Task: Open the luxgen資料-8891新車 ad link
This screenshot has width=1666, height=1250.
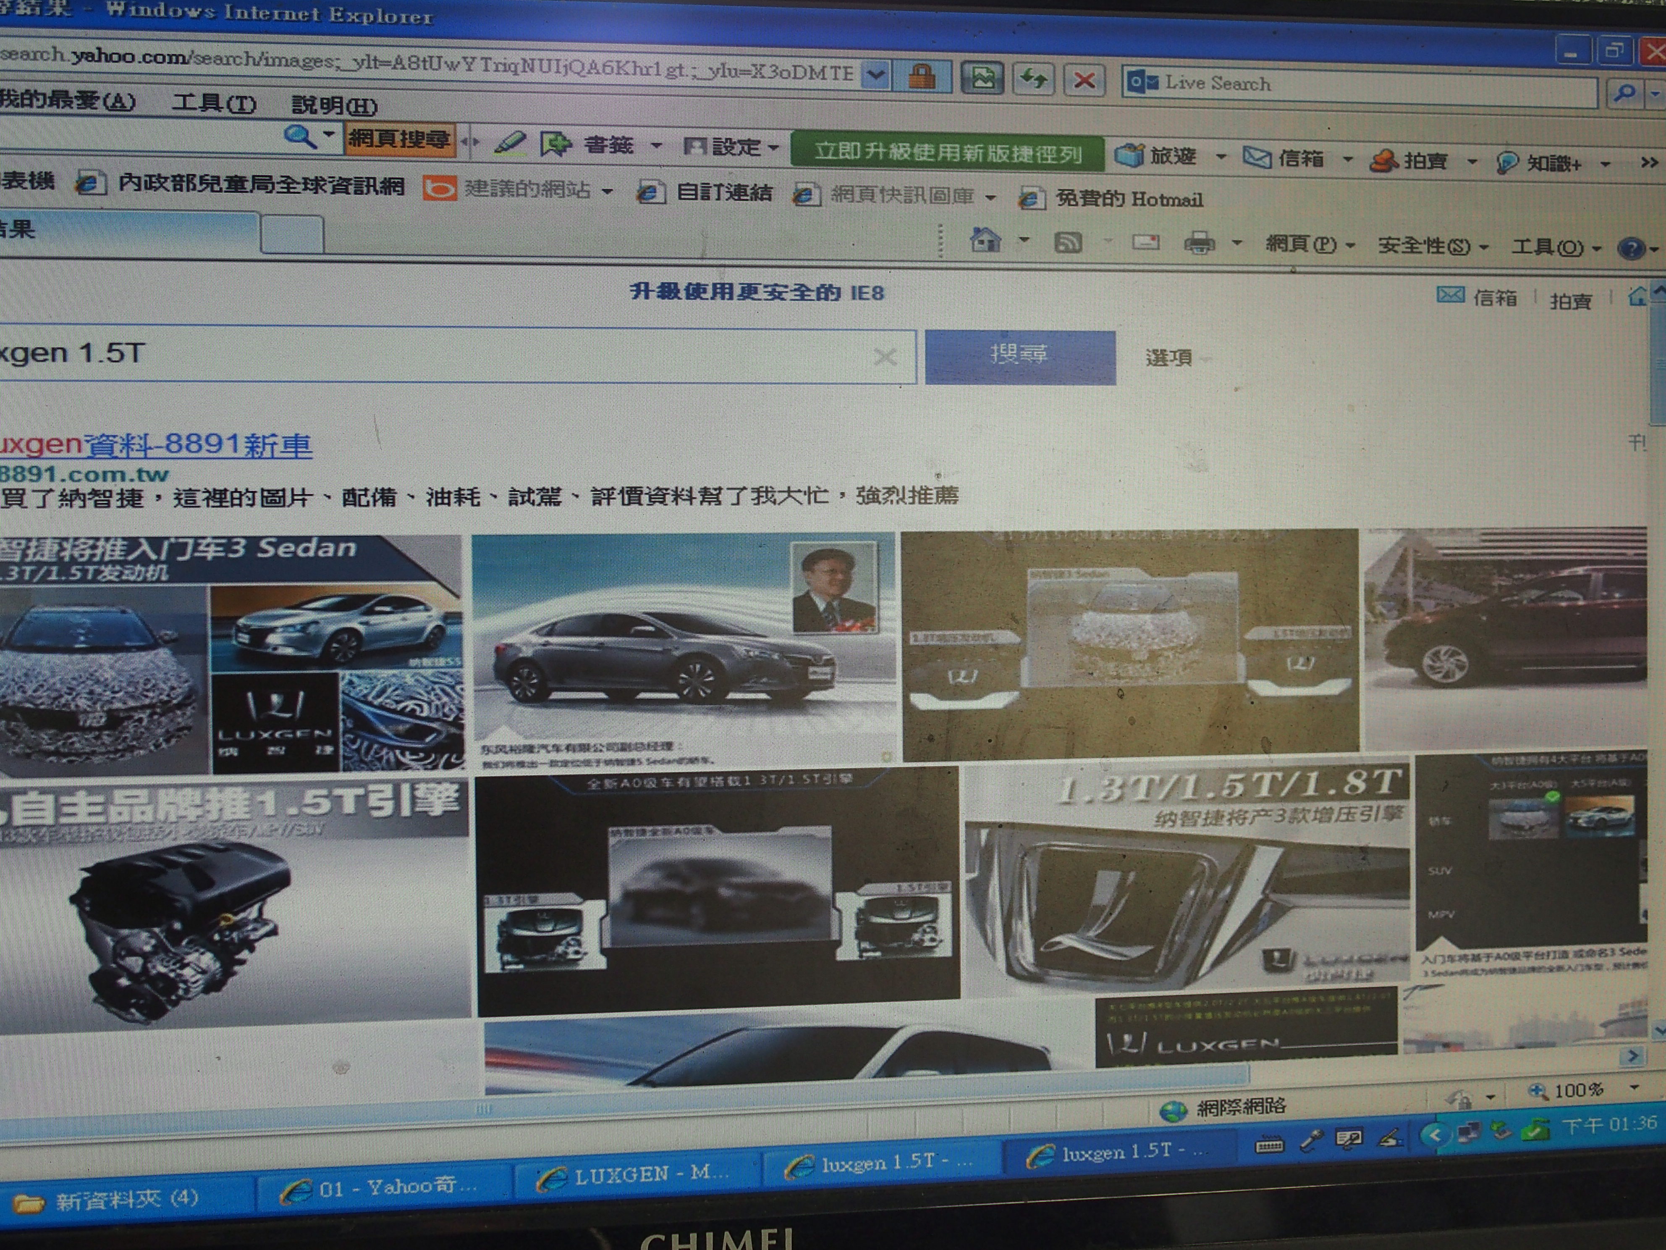Action: coord(155,444)
